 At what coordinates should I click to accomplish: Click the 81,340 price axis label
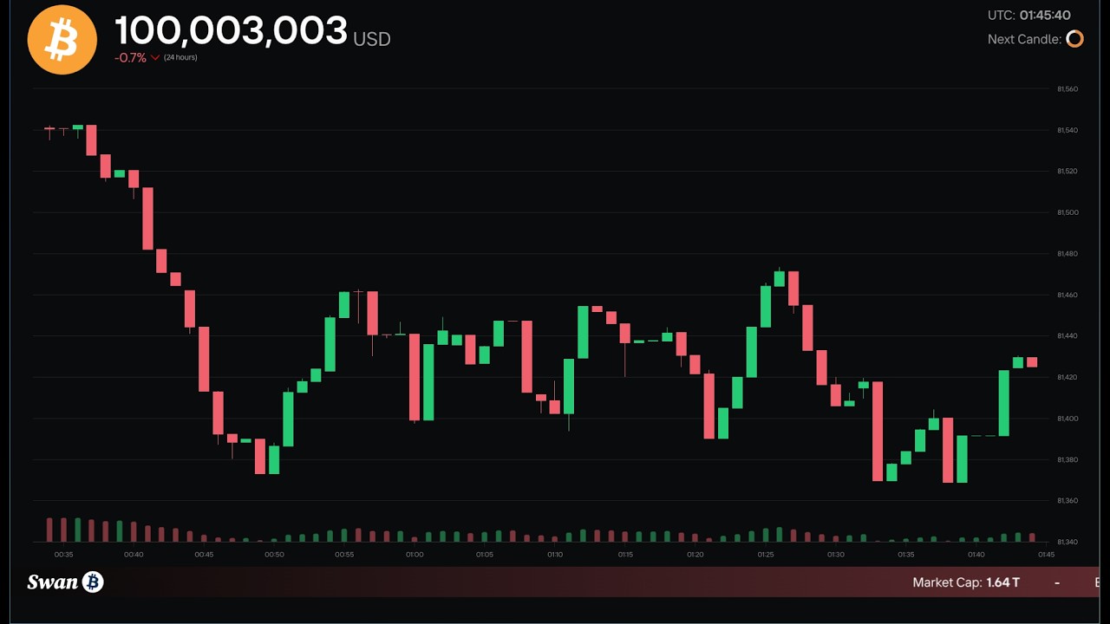[1067, 543]
